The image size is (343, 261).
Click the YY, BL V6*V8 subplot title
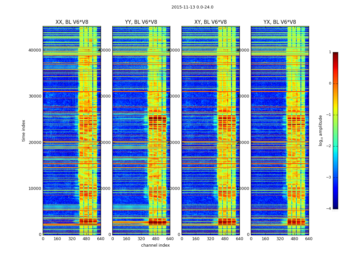tap(141, 22)
